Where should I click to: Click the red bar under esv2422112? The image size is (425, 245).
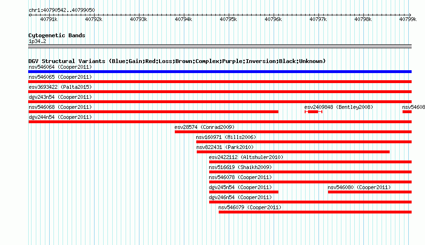tap(310, 162)
